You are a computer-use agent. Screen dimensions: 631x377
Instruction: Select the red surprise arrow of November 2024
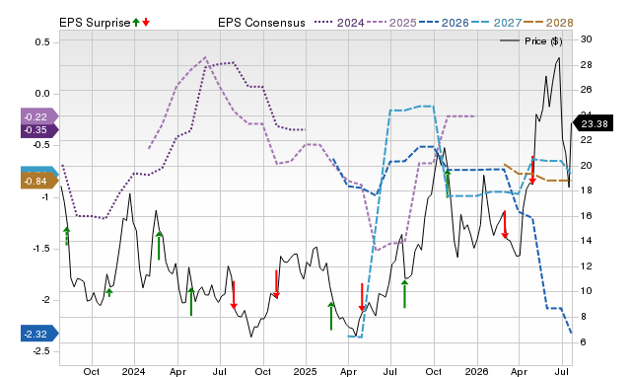click(276, 284)
